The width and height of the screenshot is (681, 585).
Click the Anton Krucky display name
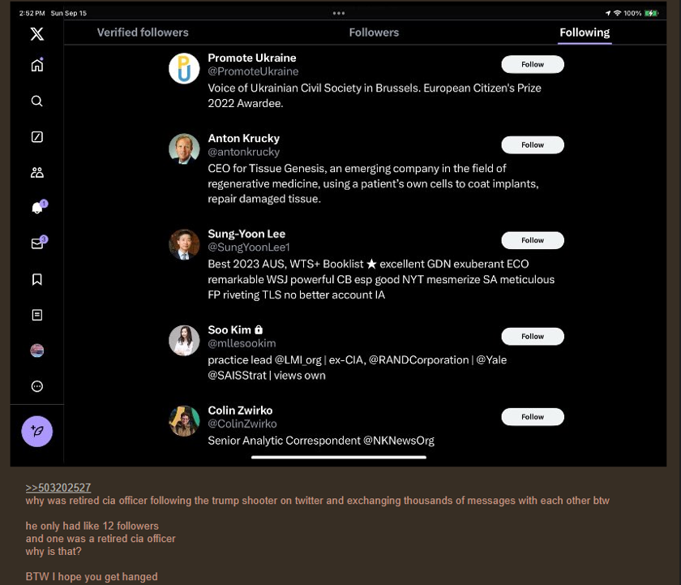pyautogui.click(x=244, y=138)
